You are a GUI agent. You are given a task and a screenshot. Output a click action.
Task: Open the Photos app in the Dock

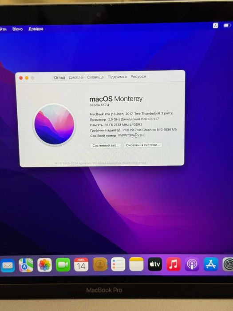[x=44, y=265]
